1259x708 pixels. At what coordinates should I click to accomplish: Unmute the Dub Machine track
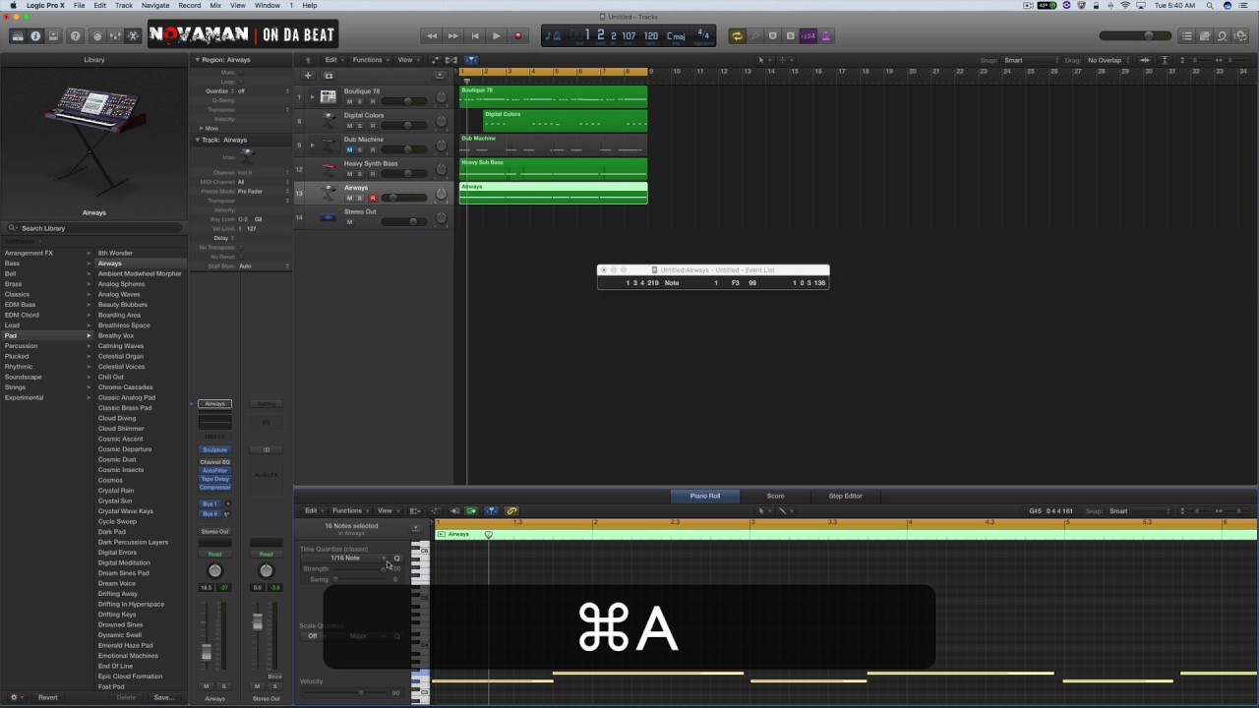click(349, 149)
